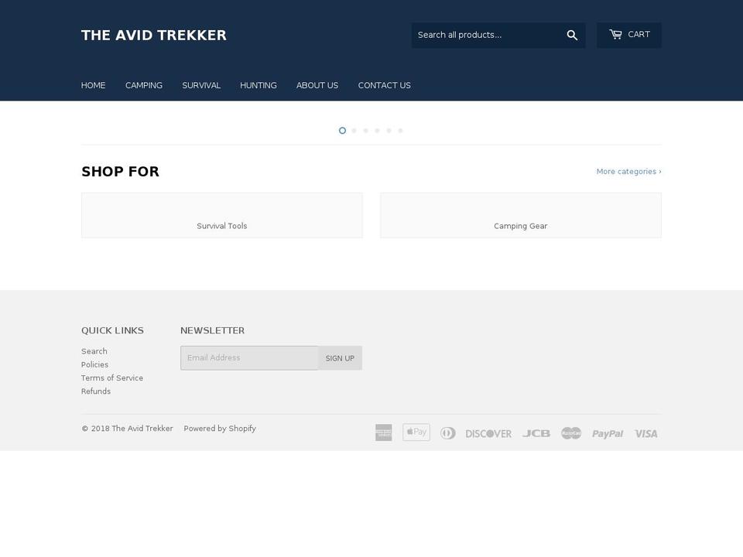Click the search magnifier icon
The width and height of the screenshot is (743, 557).
[x=572, y=35]
